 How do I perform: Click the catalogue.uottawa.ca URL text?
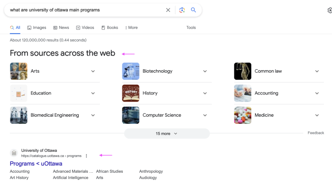click(x=51, y=156)
